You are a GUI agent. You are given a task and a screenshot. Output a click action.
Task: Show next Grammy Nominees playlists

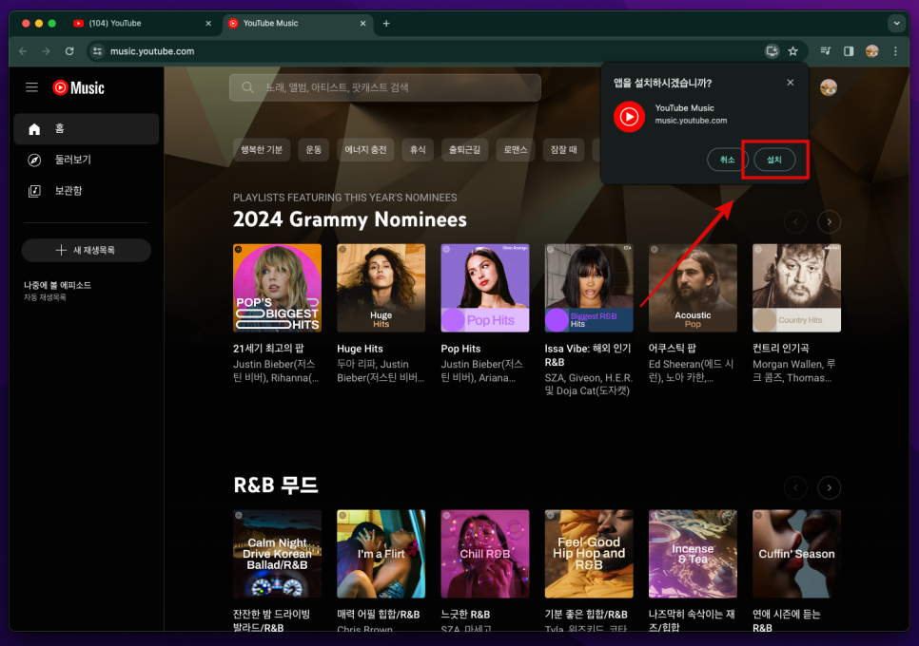[829, 221]
